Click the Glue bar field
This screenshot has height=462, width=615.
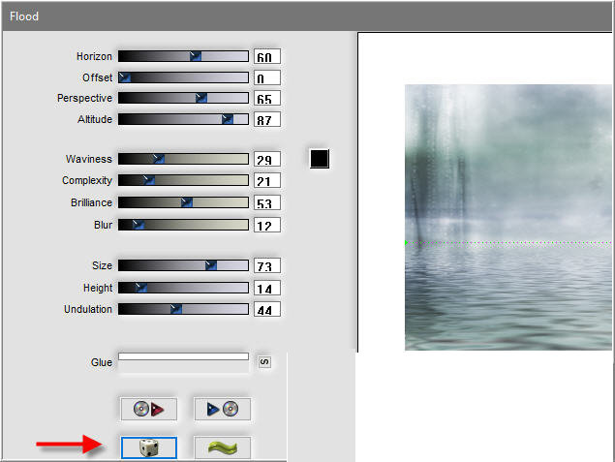click(184, 356)
